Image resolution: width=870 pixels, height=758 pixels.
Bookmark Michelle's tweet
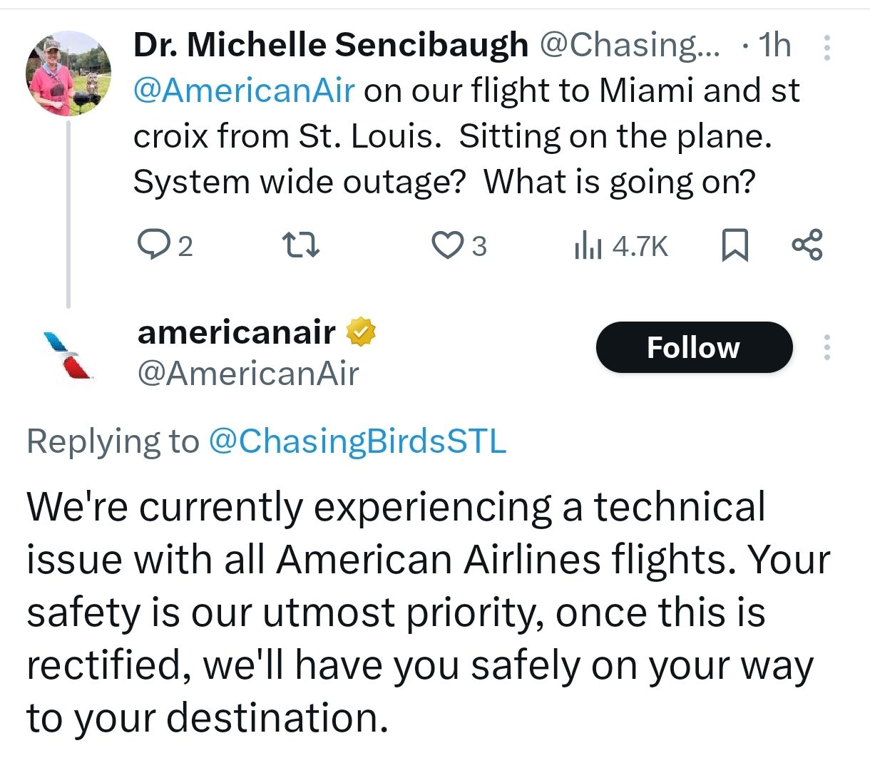pos(735,245)
